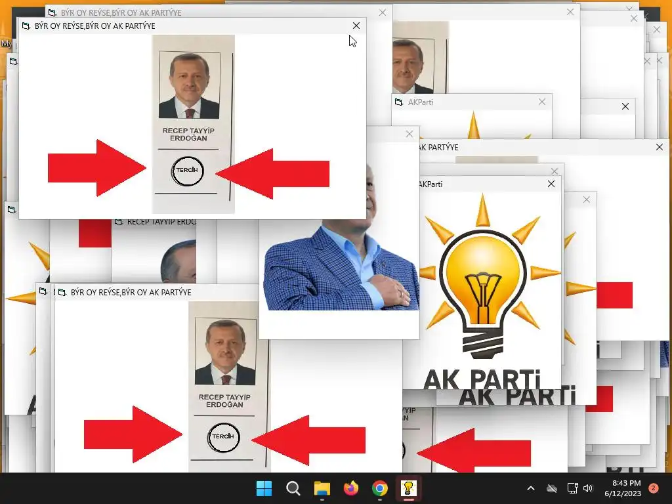This screenshot has width=672, height=504.
Task: Open File Explorer from the taskbar
Action: (x=322, y=488)
